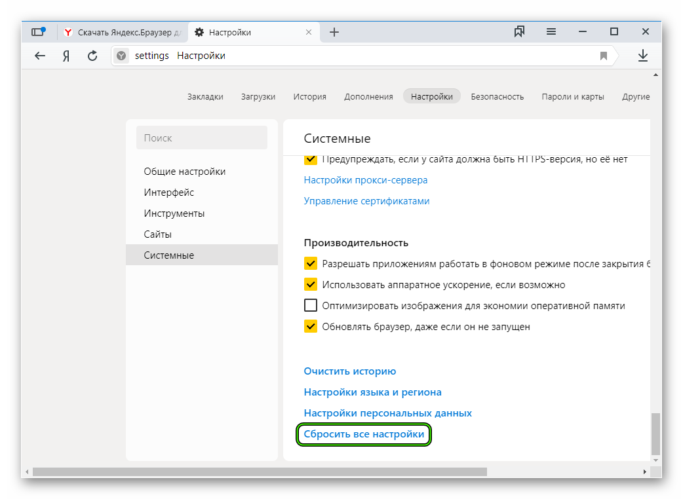Image resolution: width=683 pixels, height=499 pixels.
Task: Open downloads with the download arrow icon
Action: [x=643, y=56]
